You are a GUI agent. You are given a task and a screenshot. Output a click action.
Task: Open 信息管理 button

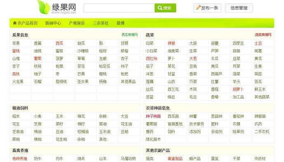pyautogui.click(x=239, y=8)
